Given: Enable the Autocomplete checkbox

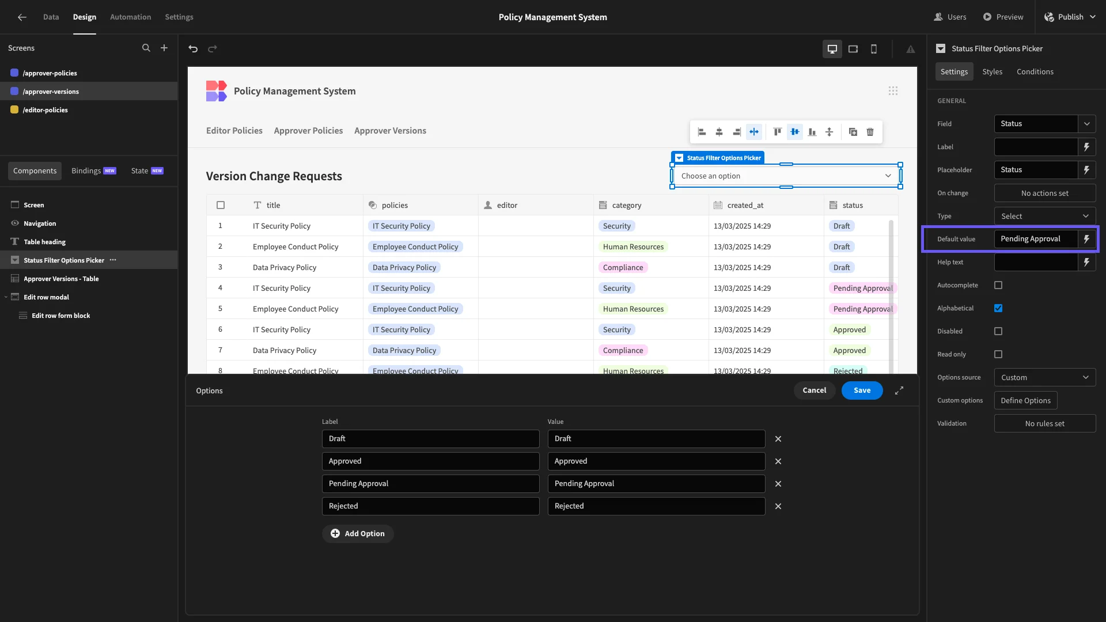Looking at the screenshot, I should 998,285.
